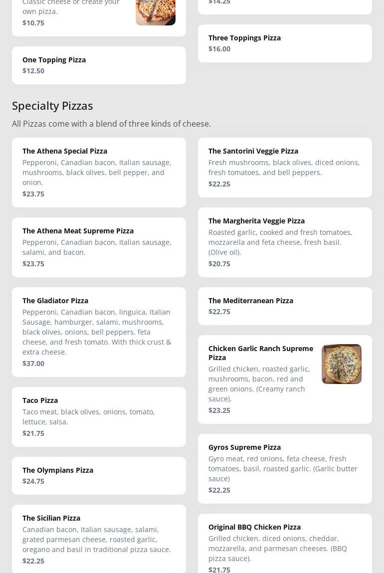
Task: Click the Gyros Supreme Pizza description text
Action: point(283,469)
